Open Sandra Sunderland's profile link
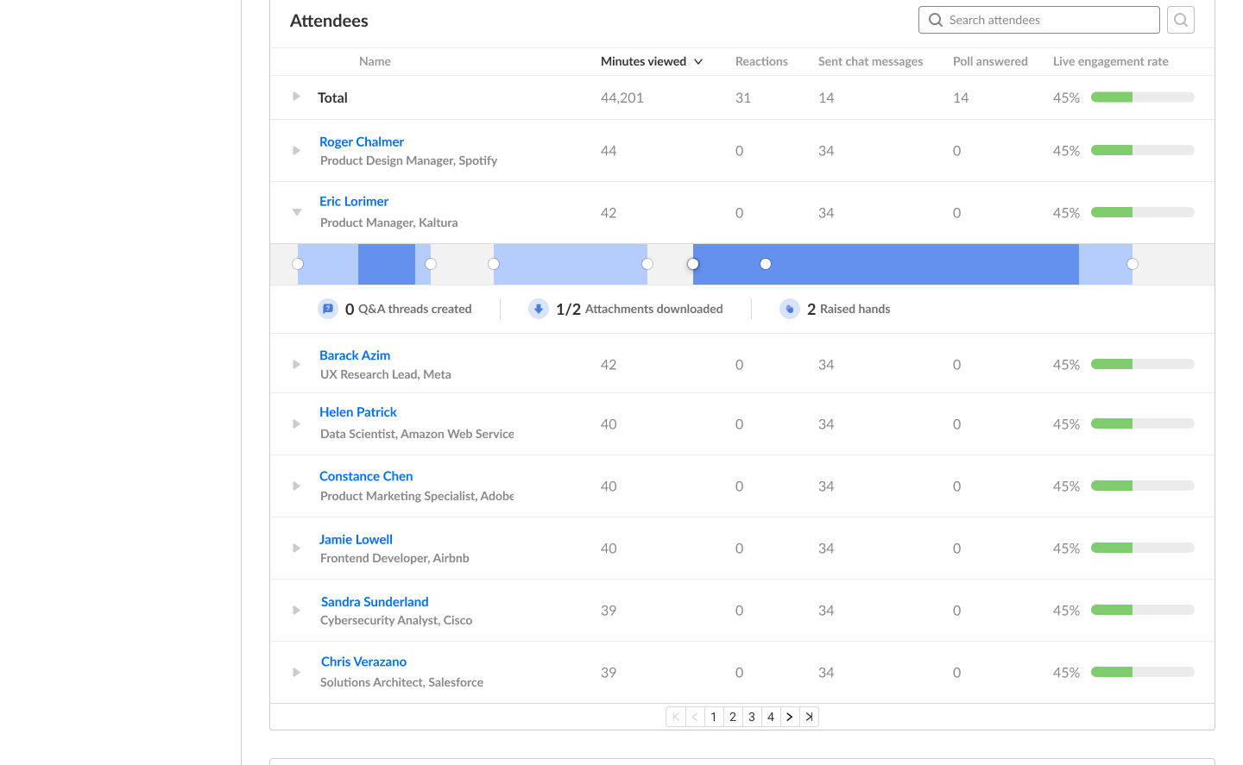 375,602
